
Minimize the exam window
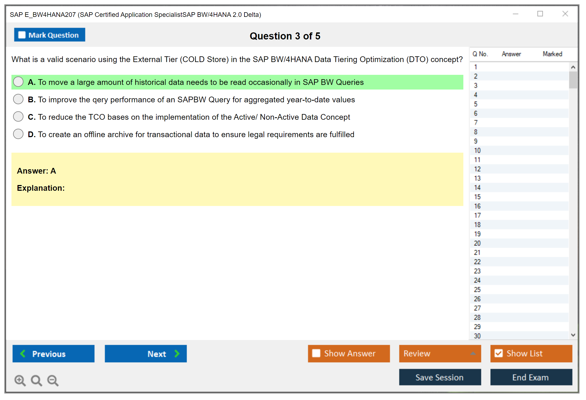tap(515, 14)
